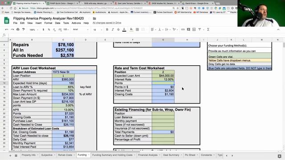Open the Funding tab's dropdown arrow
285x160 pixels.
(x=89, y=155)
